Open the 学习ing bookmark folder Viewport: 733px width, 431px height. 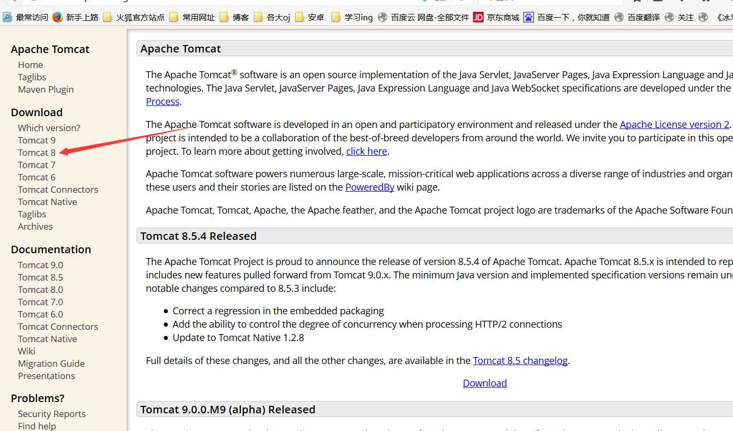352,17
